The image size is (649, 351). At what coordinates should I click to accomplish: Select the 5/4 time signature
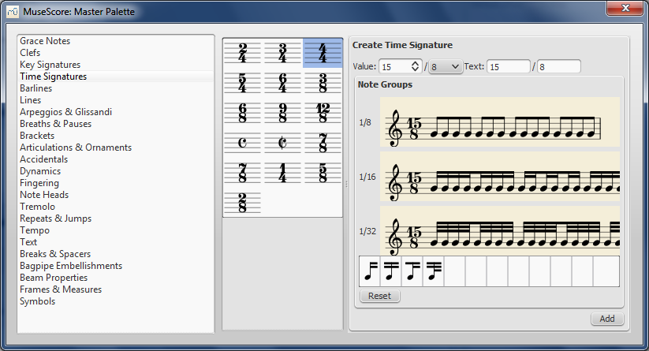[243, 83]
